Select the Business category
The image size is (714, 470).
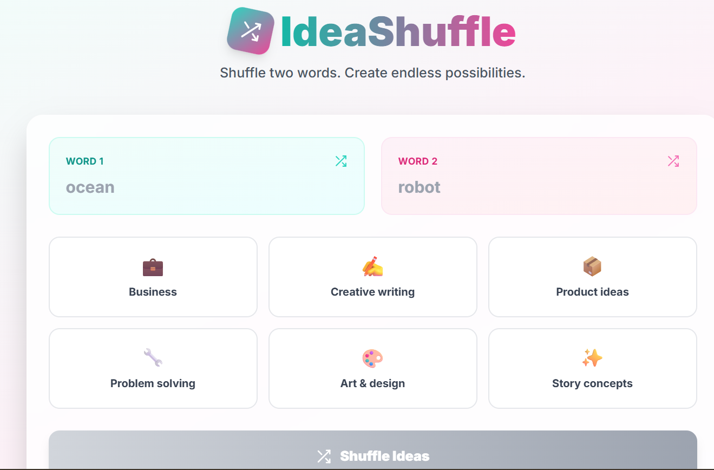(153, 277)
